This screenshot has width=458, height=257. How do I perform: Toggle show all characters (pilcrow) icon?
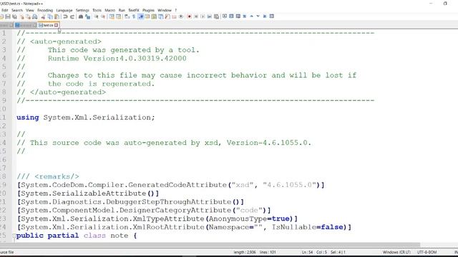pos(134,16)
